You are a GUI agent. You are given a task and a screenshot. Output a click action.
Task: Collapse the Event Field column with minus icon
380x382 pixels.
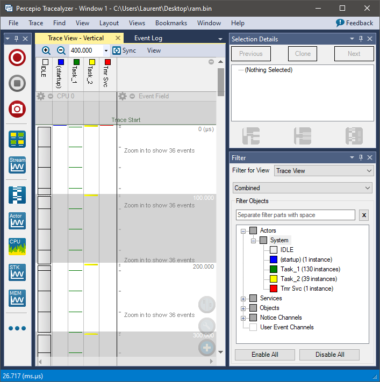pos(132,96)
